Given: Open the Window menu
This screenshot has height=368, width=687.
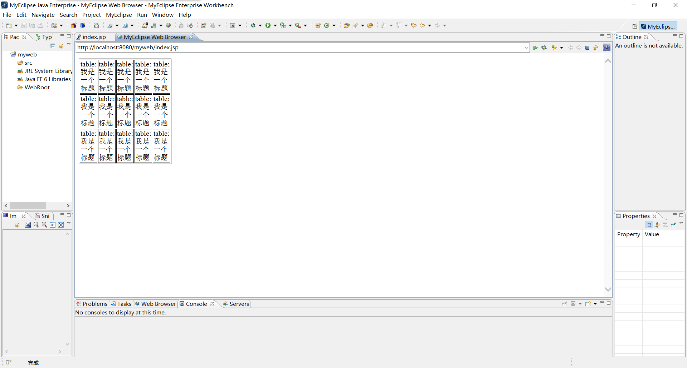Looking at the screenshot, I should click(x=162, y=15).
